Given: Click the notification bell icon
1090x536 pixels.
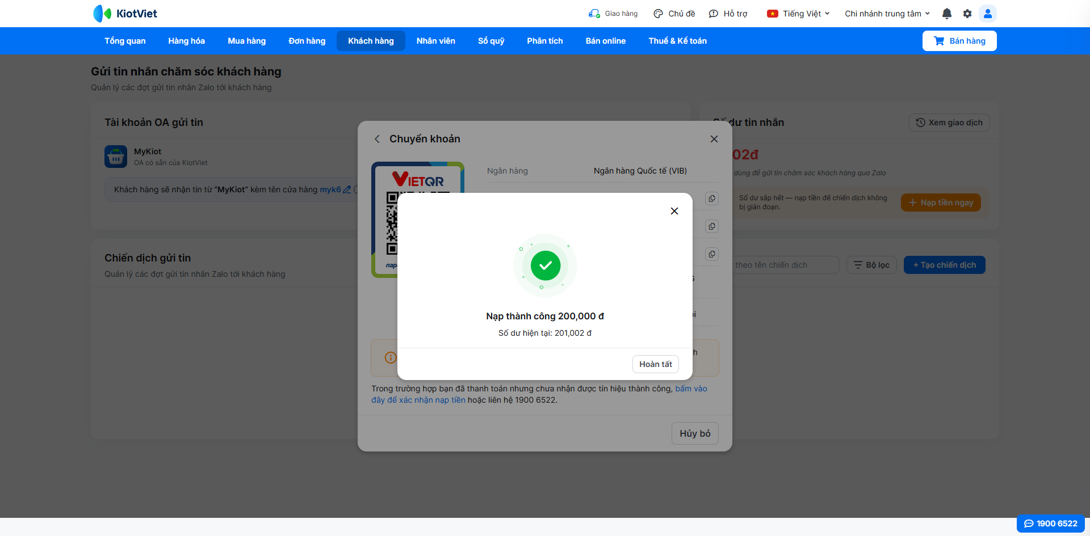Looking at the screenshot, I should pyautogui.click(x=946, y=14).
